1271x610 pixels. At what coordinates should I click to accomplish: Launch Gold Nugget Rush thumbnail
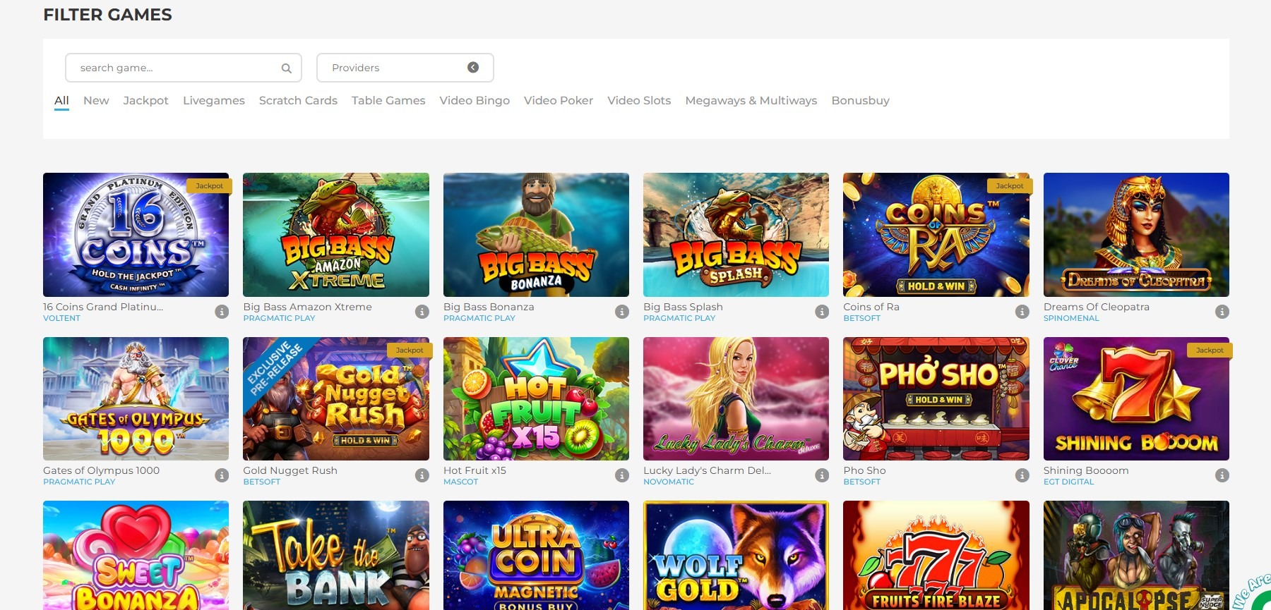click(x=336, y=398)
